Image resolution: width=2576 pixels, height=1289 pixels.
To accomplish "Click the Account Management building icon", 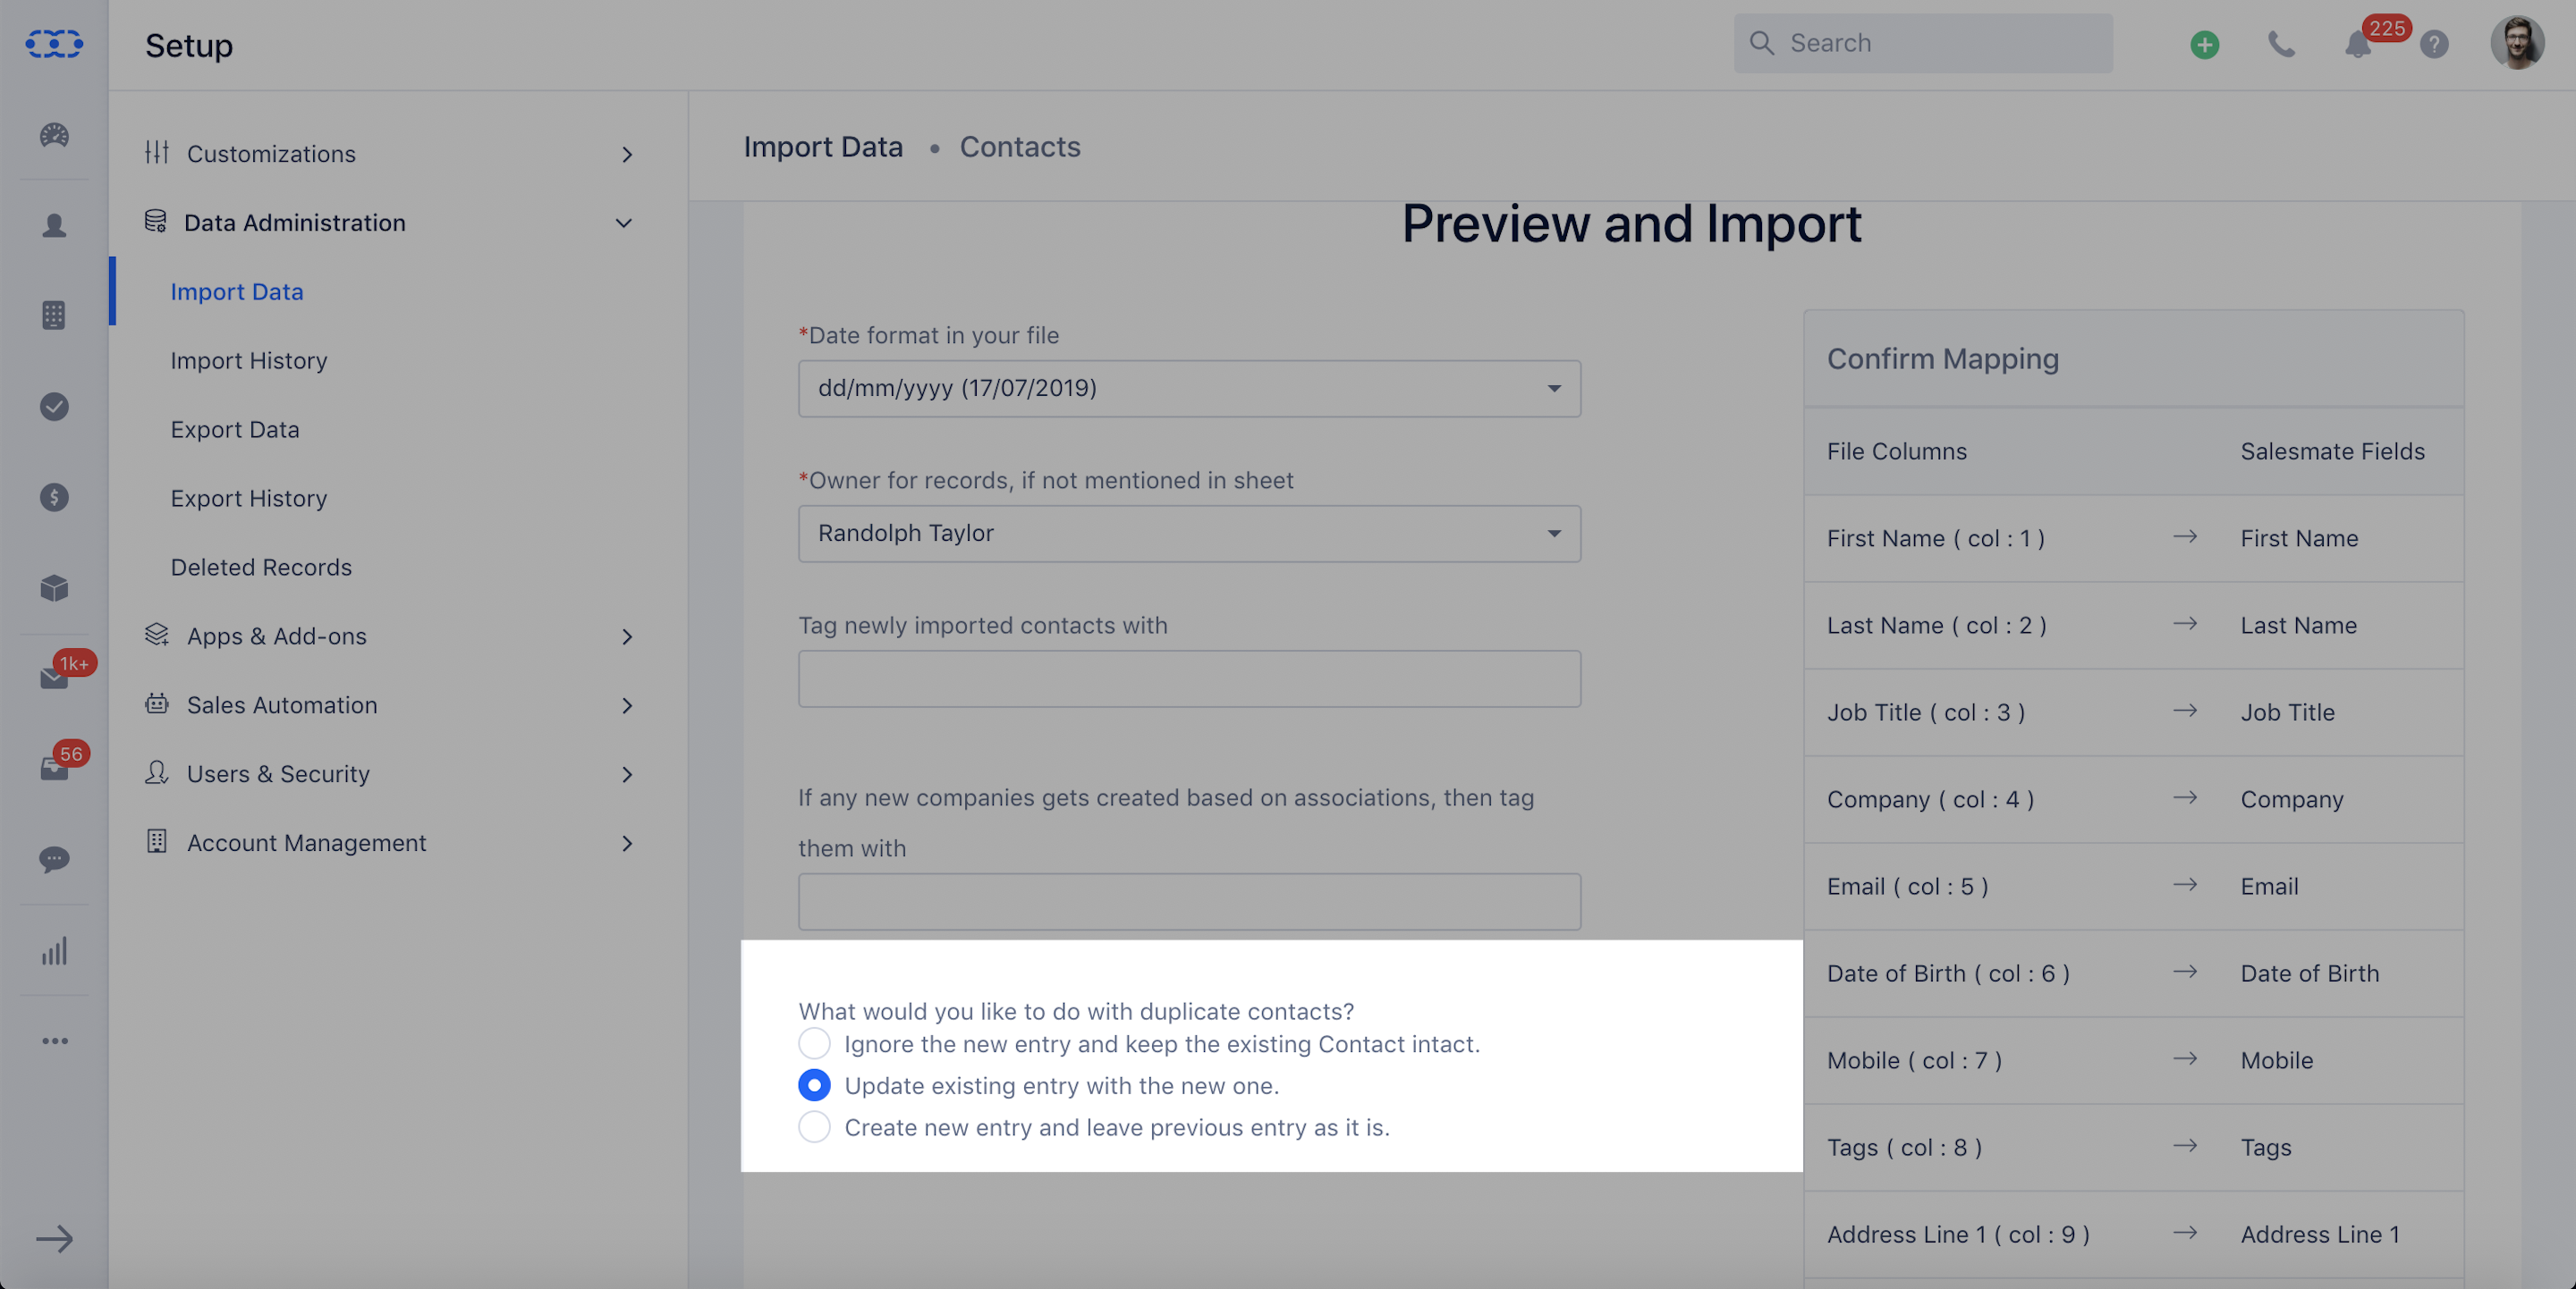I will click(x=157, y=841).
